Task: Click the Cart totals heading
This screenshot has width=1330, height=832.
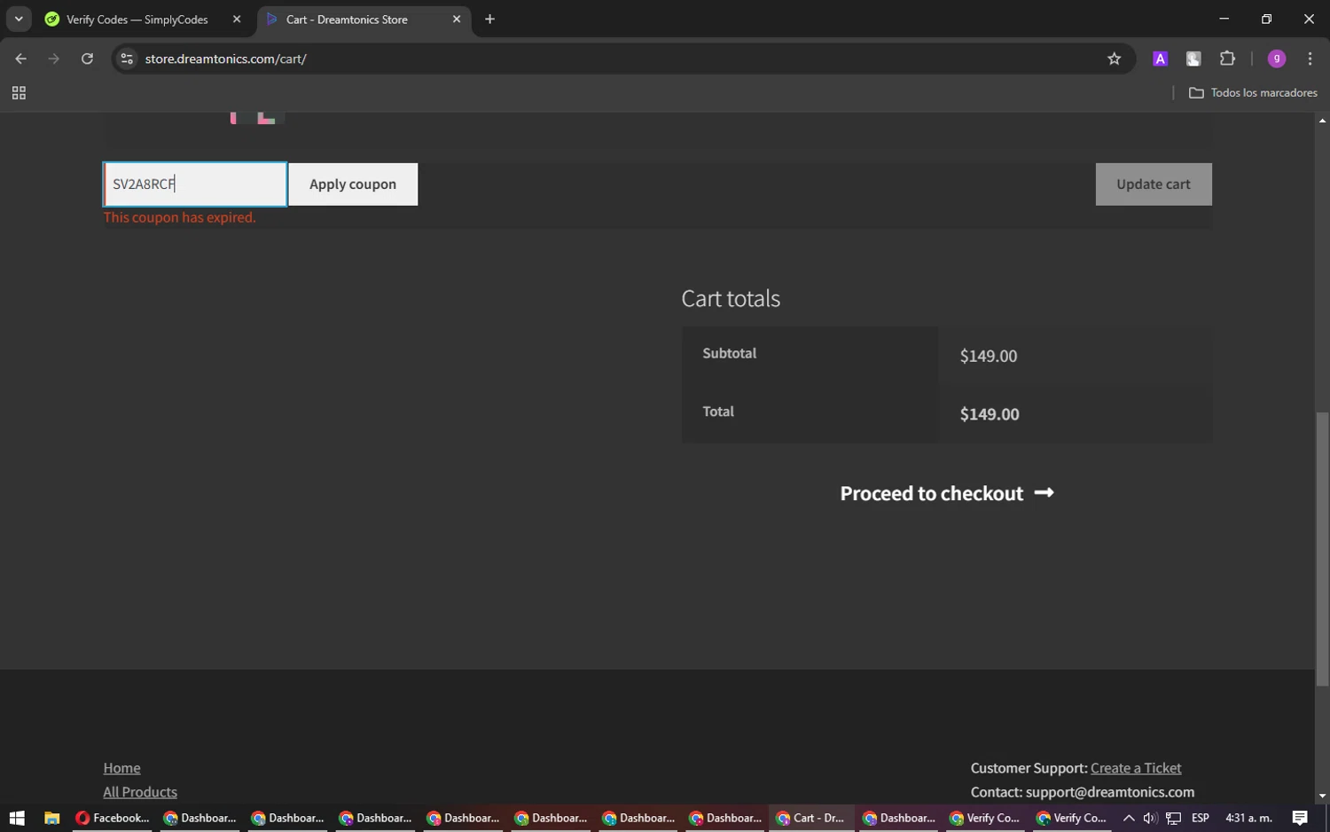Action: tap(731, 299)
